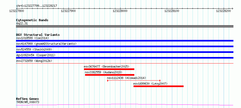Open the nsv524559 (Shaikh2009) variant label
Image resolution: width=241 pixels, height=108 pixels.
(x=34, y=49)
